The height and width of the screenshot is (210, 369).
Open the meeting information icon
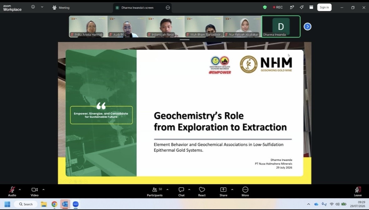coord(33,7)
